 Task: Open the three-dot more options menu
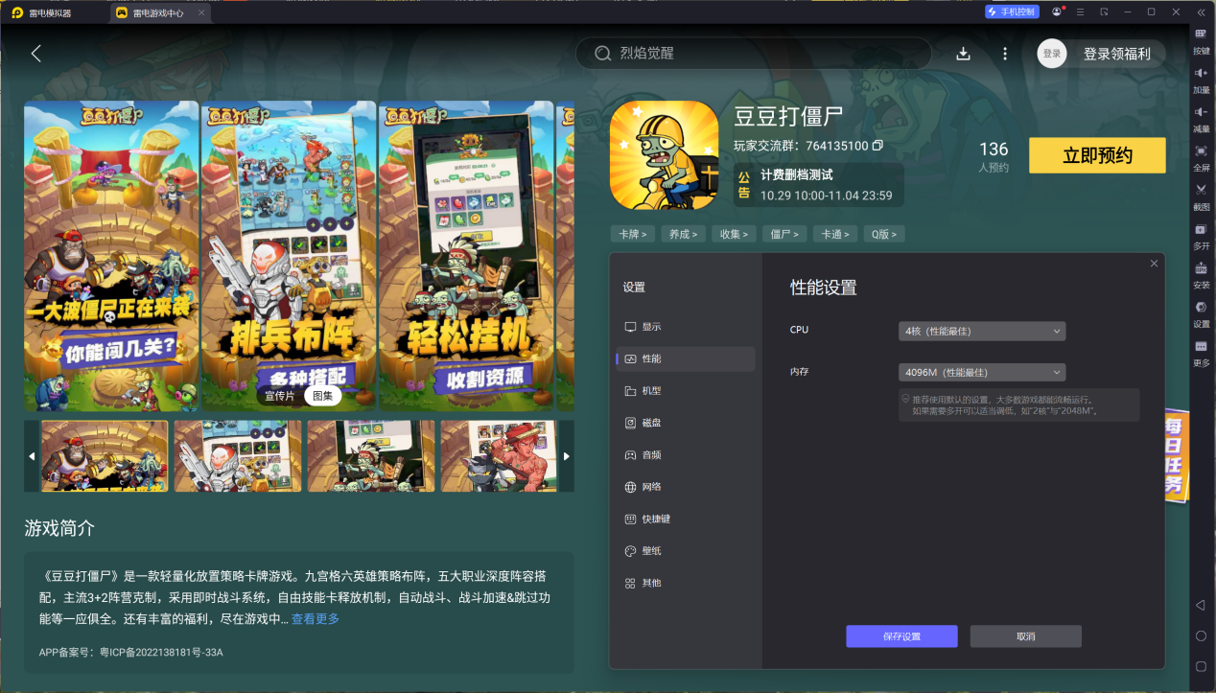click(x=1005, y=54)
